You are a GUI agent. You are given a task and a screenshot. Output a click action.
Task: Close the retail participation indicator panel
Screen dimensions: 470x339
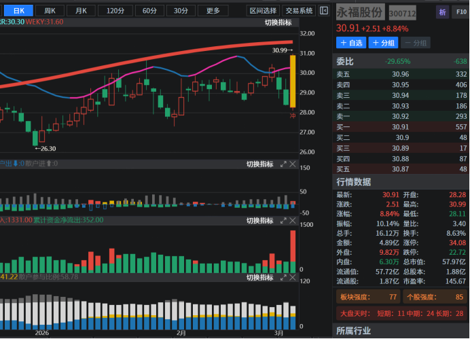[x=293, y=277]
